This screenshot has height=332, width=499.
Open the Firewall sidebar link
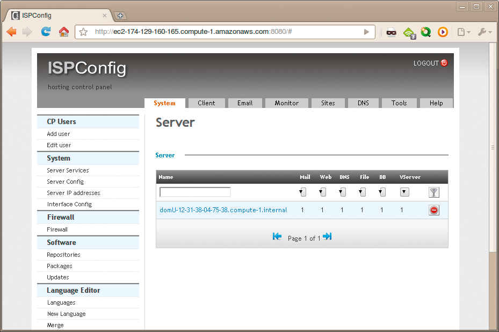tap(57, 229)
